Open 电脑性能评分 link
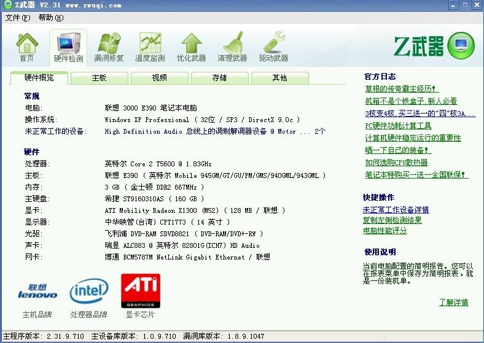This screenshot has width=484, height=343. (x=385, y=231)
